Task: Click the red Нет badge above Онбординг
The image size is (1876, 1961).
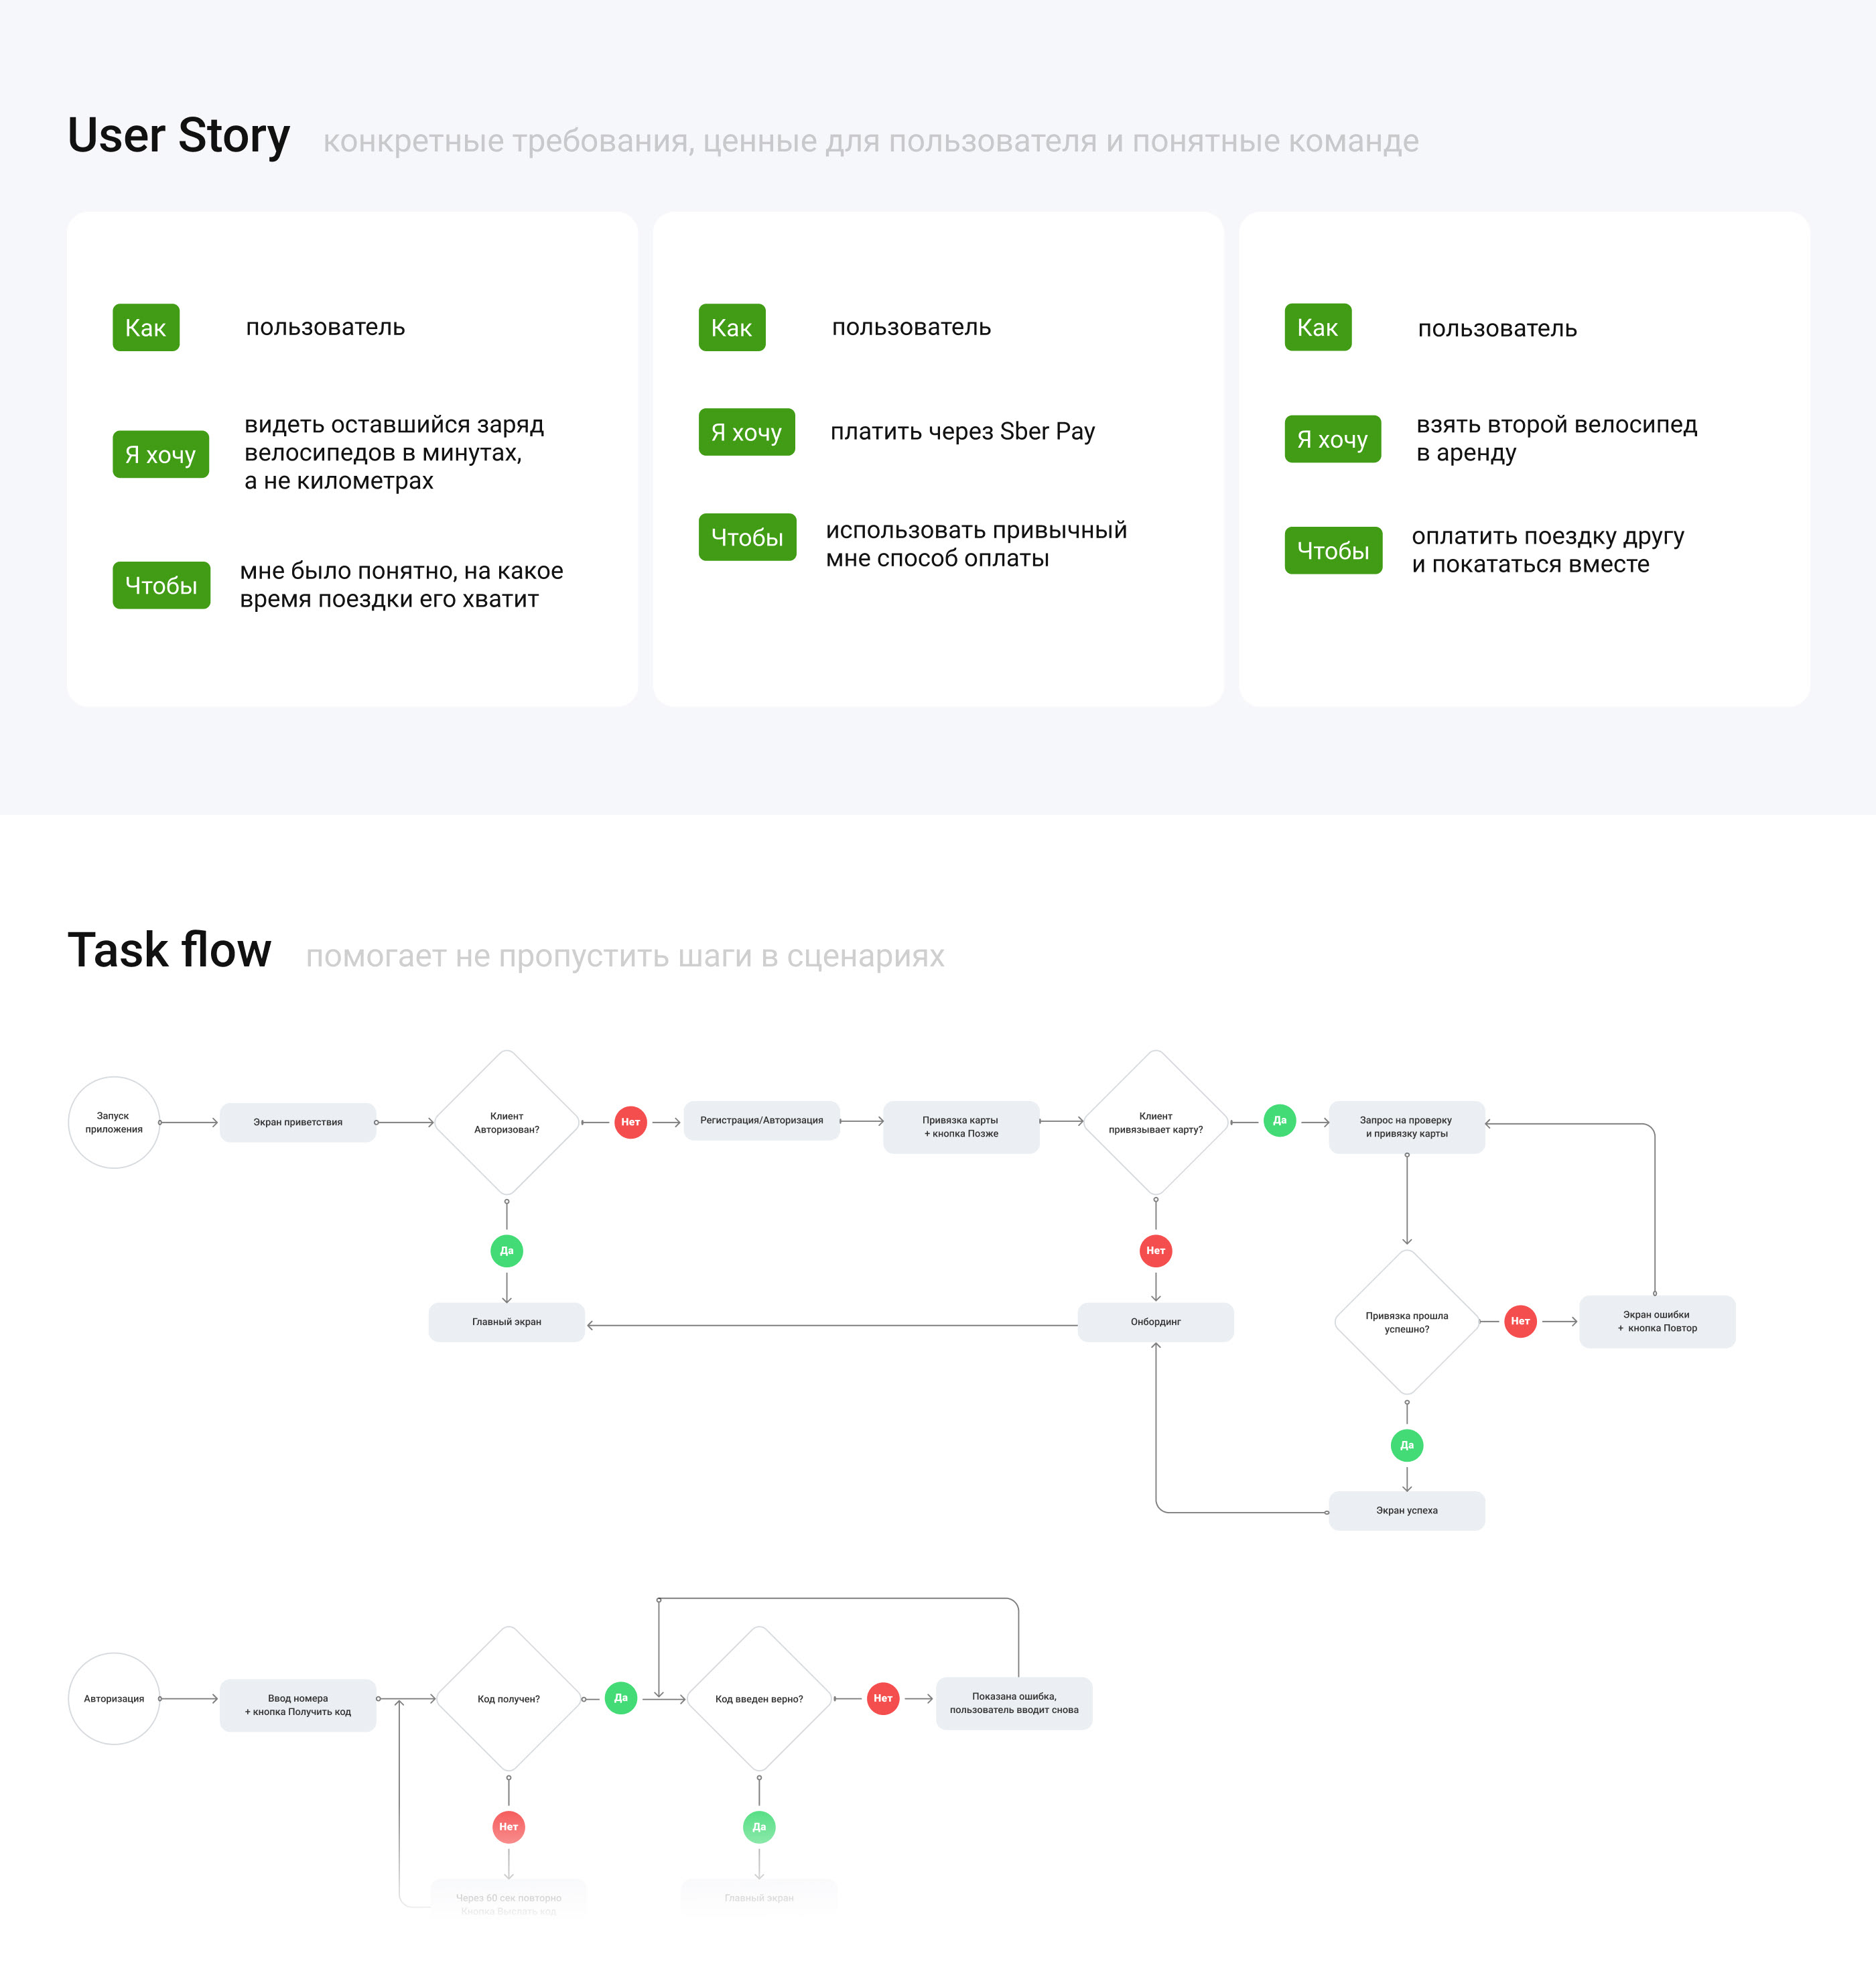Action: click(x=1155, y=1251)
